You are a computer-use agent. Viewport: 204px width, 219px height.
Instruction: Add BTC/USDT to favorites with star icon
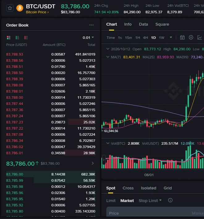tap(10, 8)
